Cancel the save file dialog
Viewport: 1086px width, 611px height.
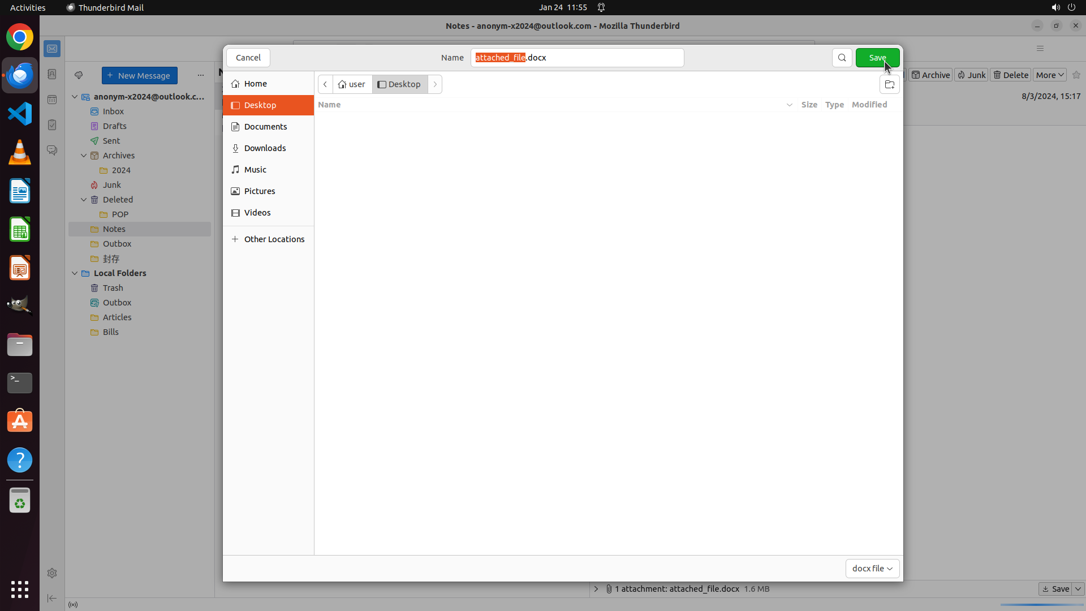[248, 58]
